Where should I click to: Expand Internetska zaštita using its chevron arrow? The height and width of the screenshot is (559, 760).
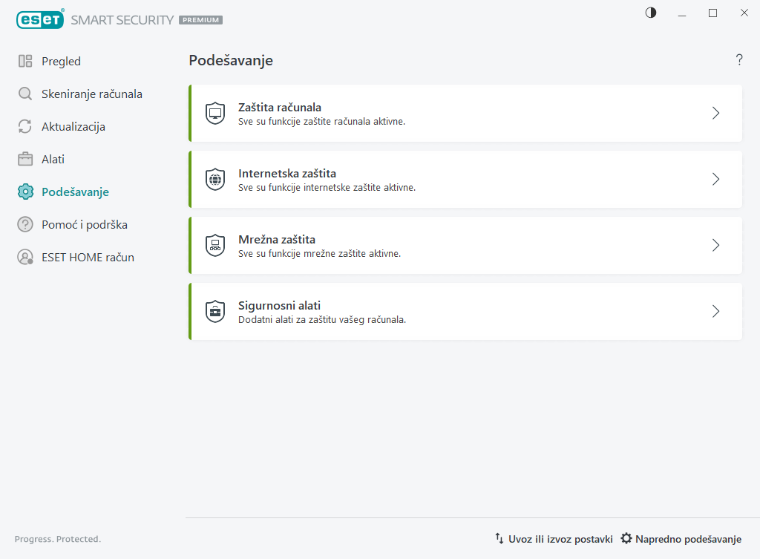pyautogui.click(x=715, y=180)
